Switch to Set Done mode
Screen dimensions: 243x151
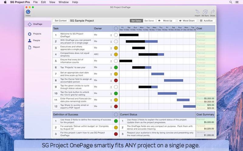pos(149,21)
